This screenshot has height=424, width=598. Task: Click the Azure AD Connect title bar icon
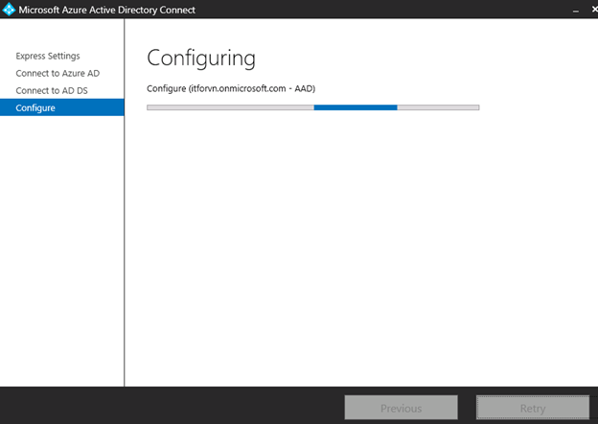coord(10,11)
